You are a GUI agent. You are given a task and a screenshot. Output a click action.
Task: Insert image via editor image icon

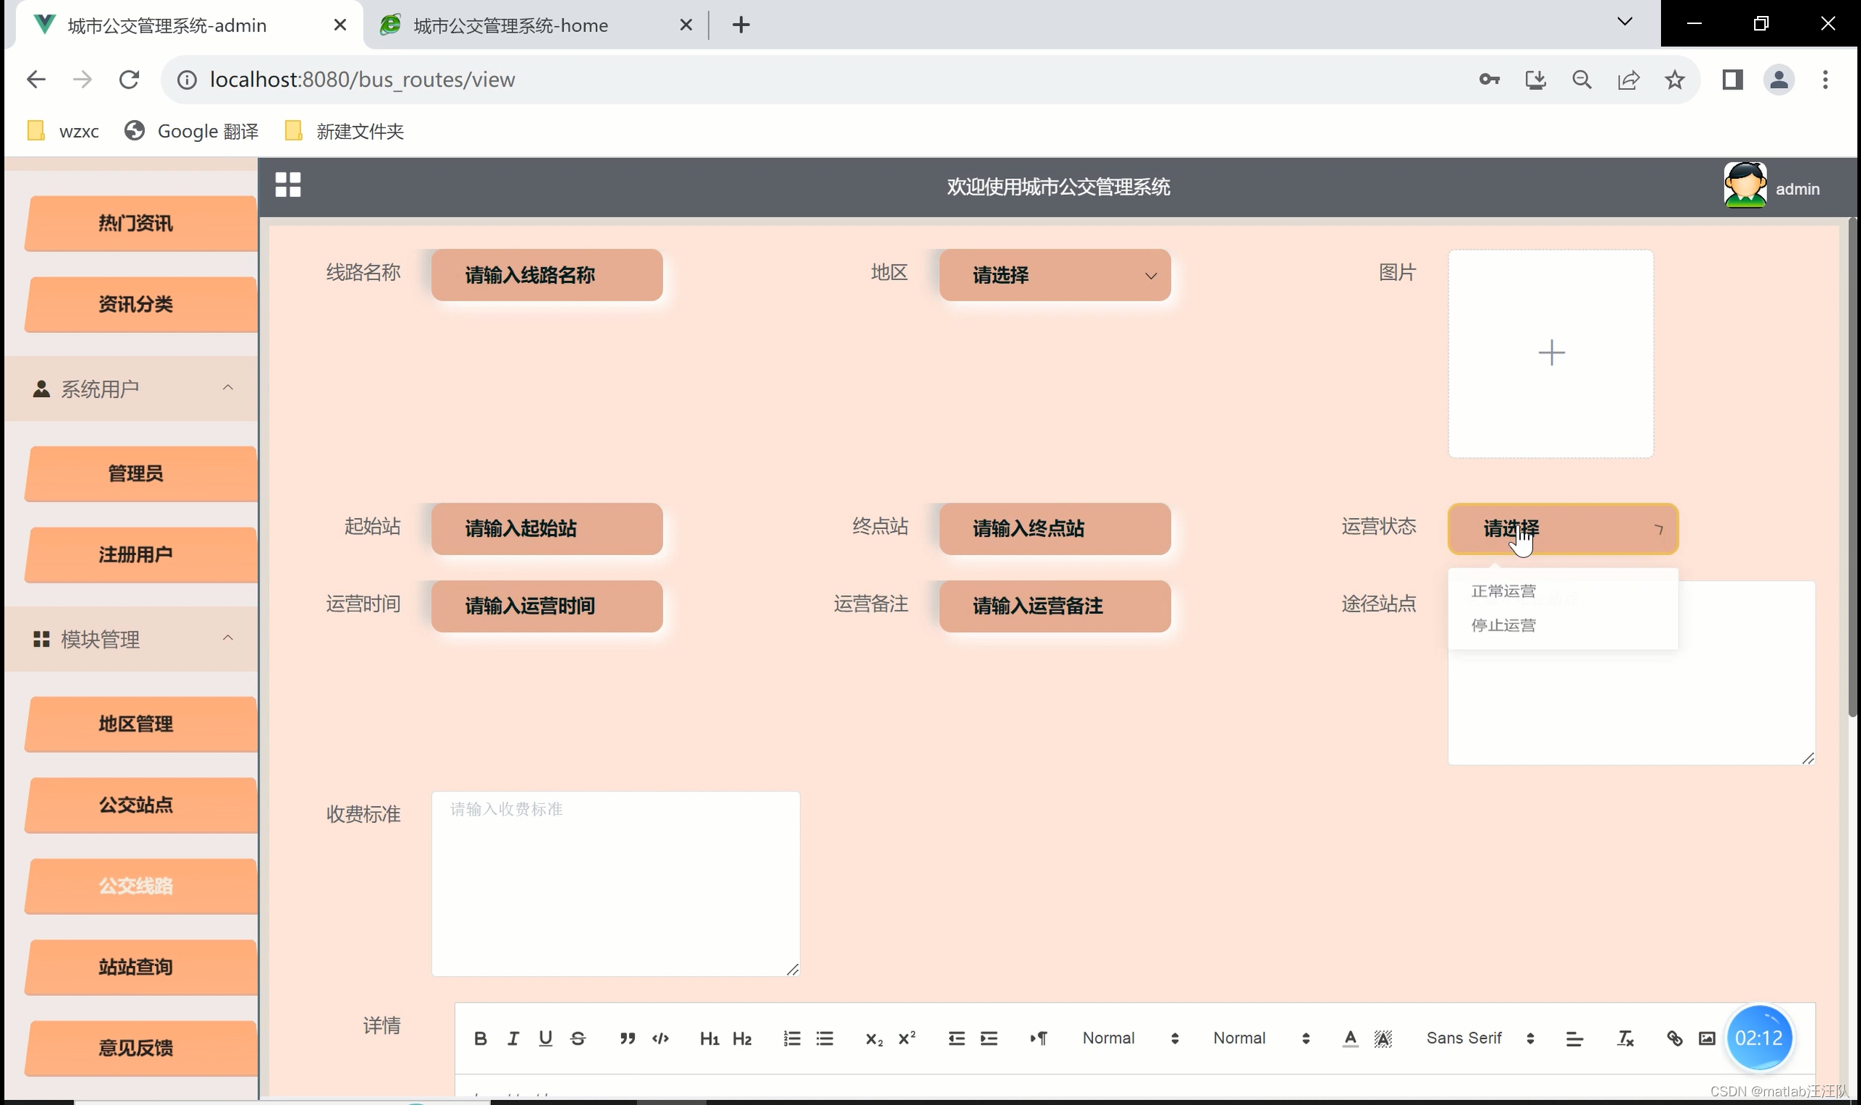click(1706, 1038)
